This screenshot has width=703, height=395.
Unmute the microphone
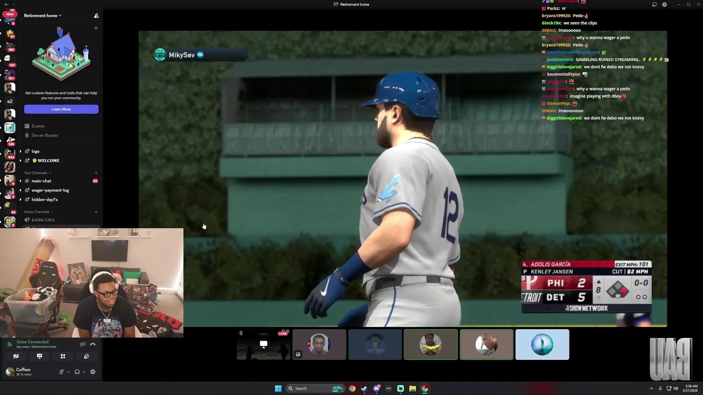click(x=62, y=372)
